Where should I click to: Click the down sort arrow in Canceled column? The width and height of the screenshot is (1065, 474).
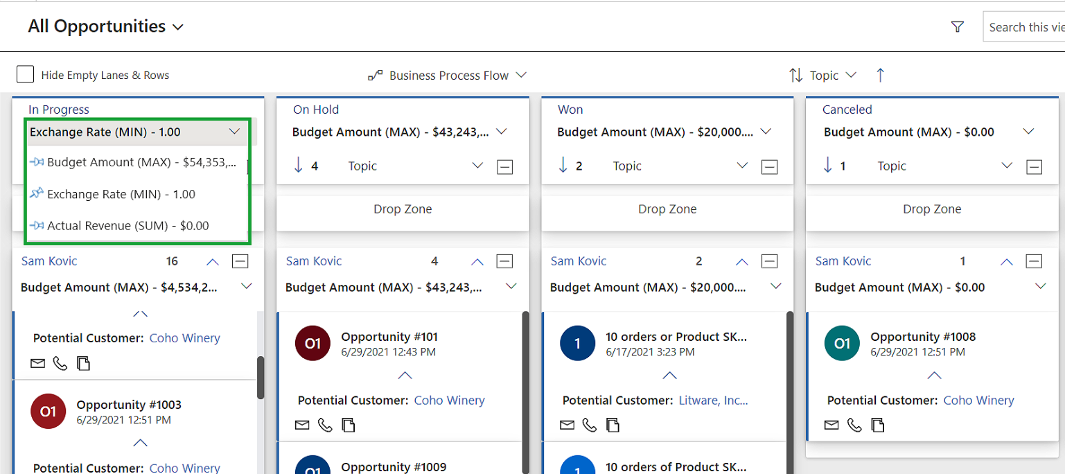[x=828, y=166]
